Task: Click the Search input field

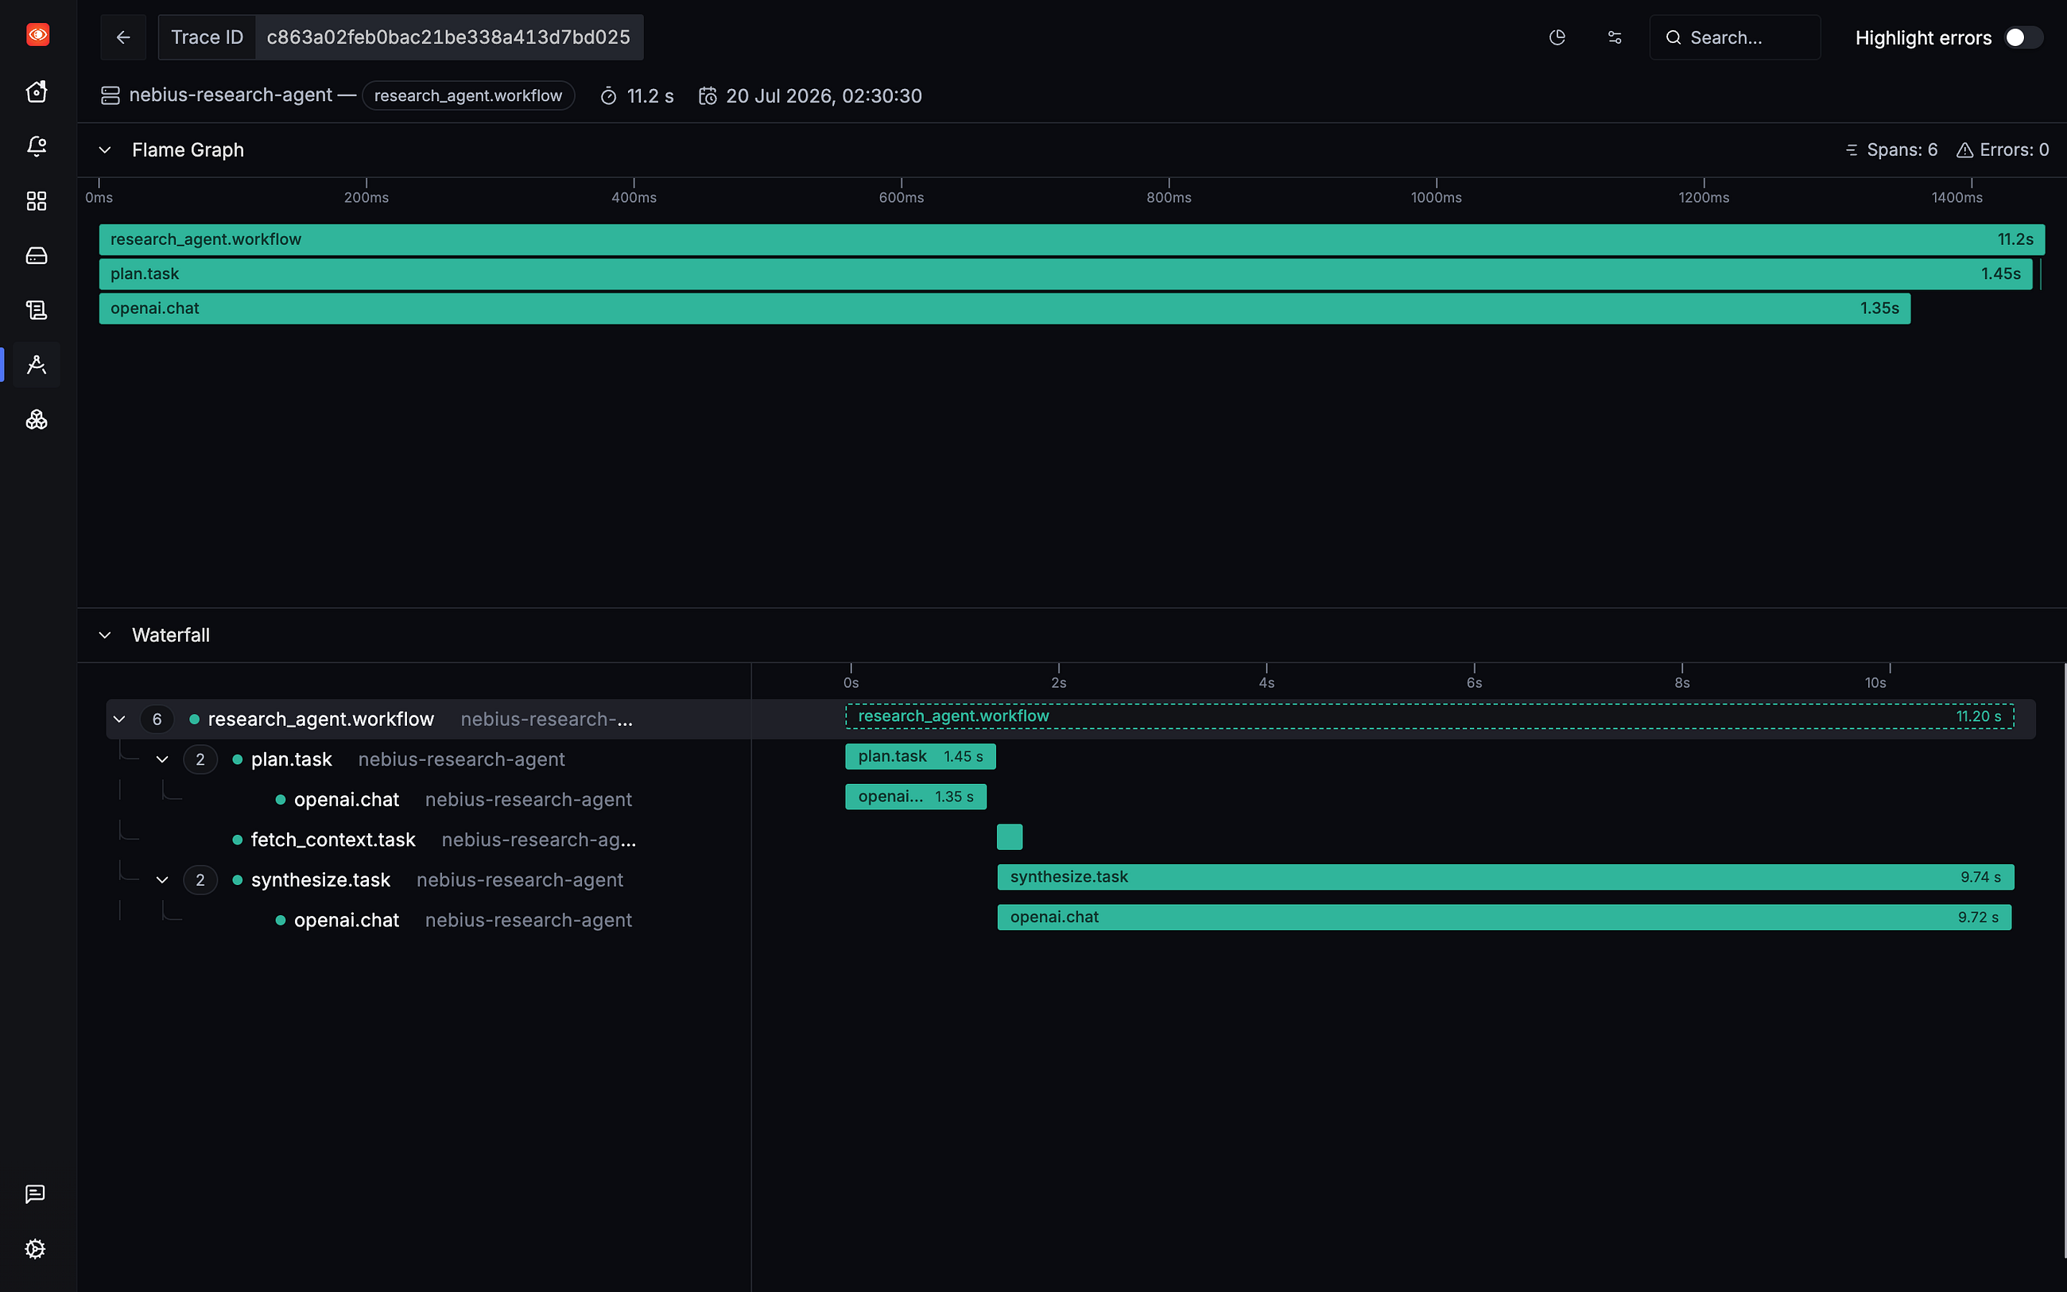Action: coord(1735,37)
